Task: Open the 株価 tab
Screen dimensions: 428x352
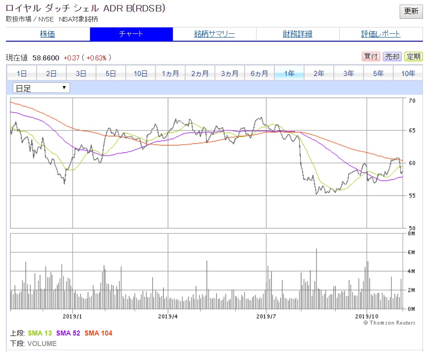Action: (48, 34)
